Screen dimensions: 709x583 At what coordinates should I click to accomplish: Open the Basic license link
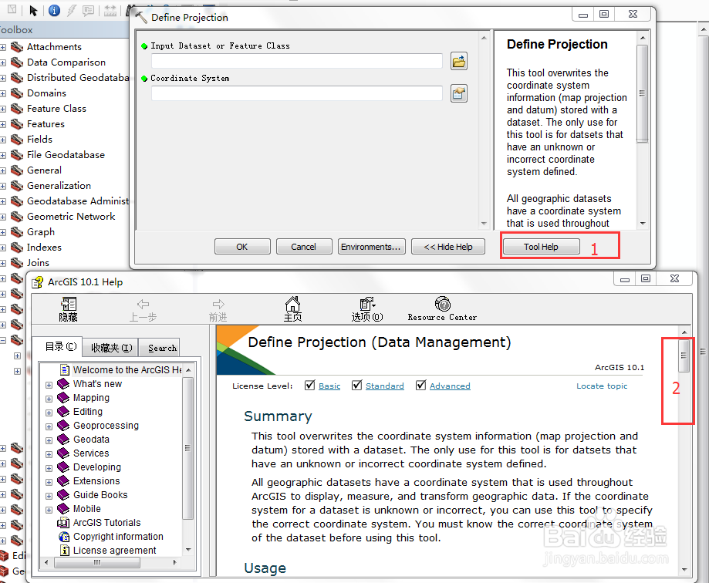point(329,386)
